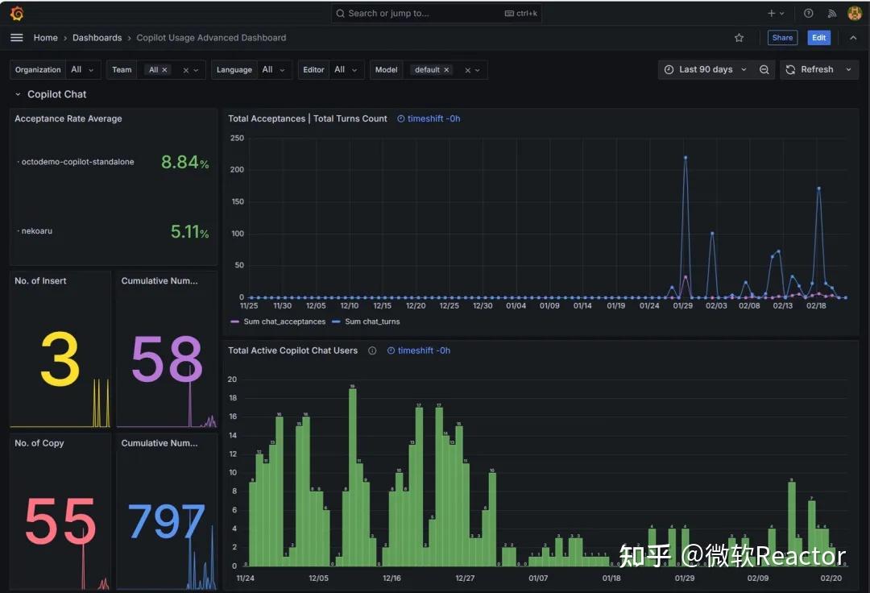Viewport: 870px width, 593px height.
Task: Click the user avatar in the top-right corner
Action: 855,13
